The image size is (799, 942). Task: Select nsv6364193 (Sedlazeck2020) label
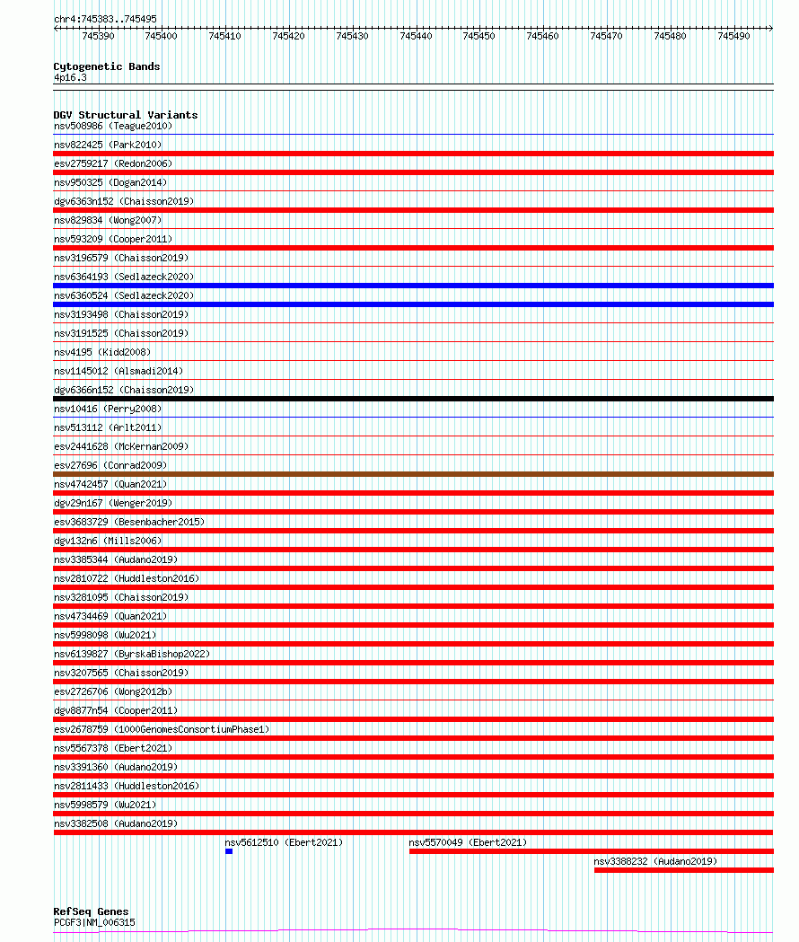pyautogui.click(x=124, y=277)
